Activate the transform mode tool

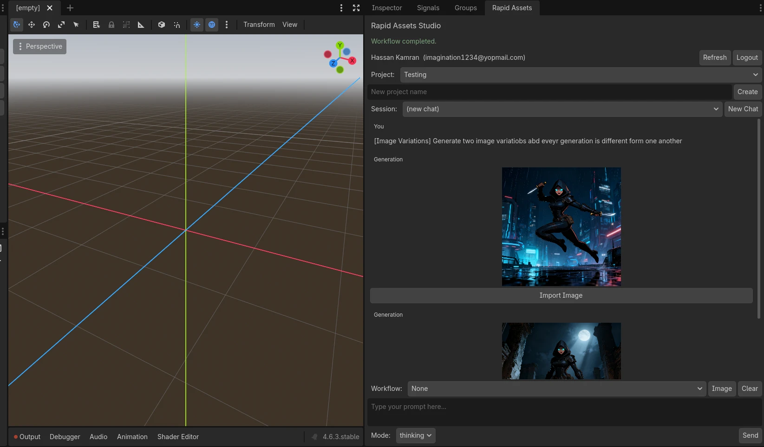[x=17, y=25]
